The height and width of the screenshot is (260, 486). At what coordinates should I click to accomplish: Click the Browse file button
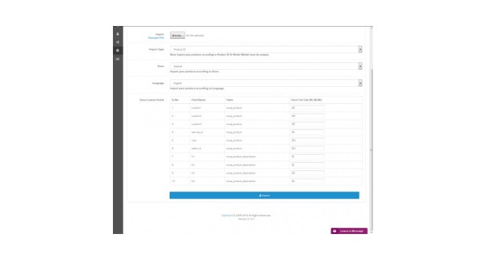pos(177,36)
